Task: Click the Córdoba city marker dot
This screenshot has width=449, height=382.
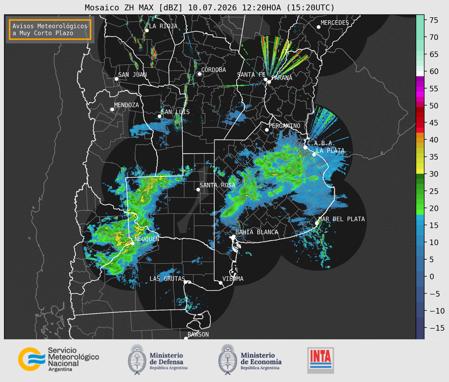Action: tap(199, 74)
